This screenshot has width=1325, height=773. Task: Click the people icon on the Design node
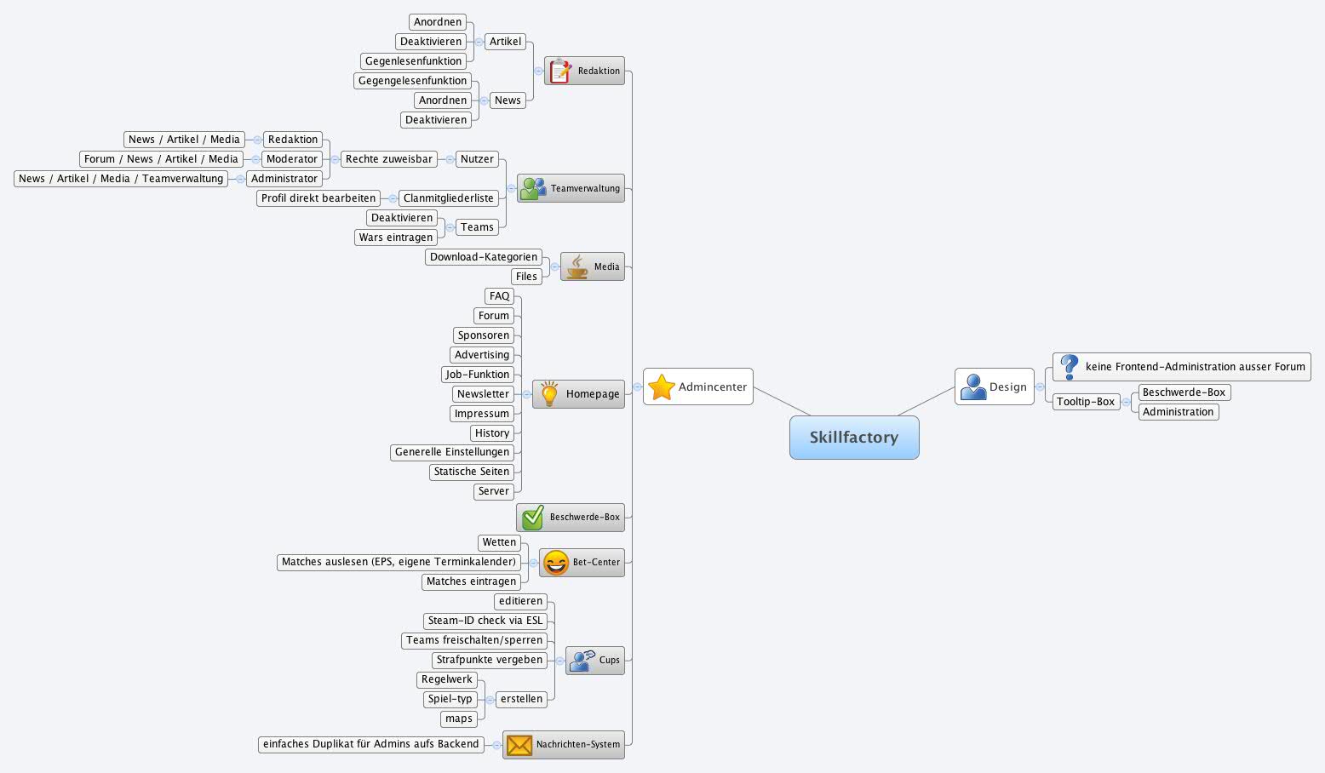pos(973,386)
